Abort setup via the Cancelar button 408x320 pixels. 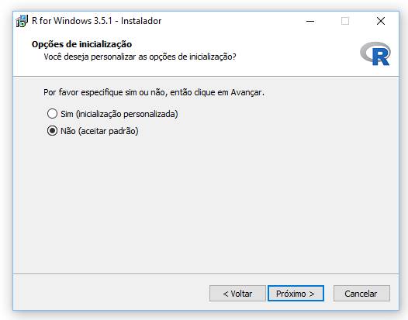[361, 294]
